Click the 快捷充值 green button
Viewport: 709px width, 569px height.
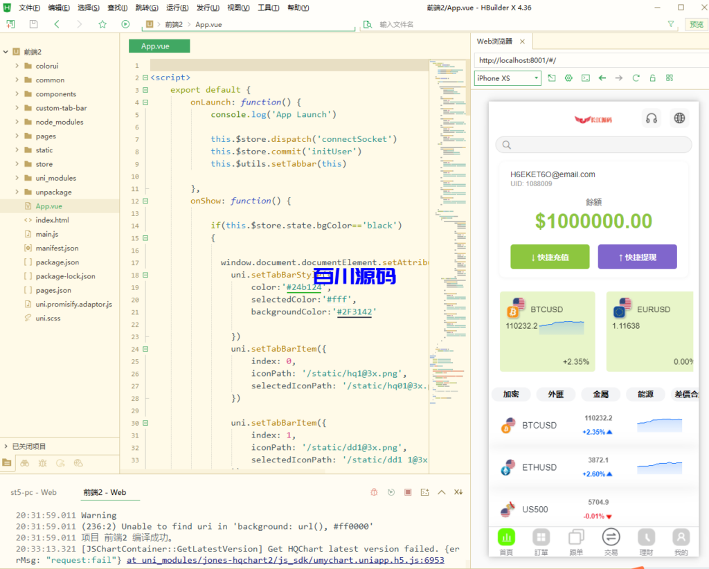click(x=550, y=257)
